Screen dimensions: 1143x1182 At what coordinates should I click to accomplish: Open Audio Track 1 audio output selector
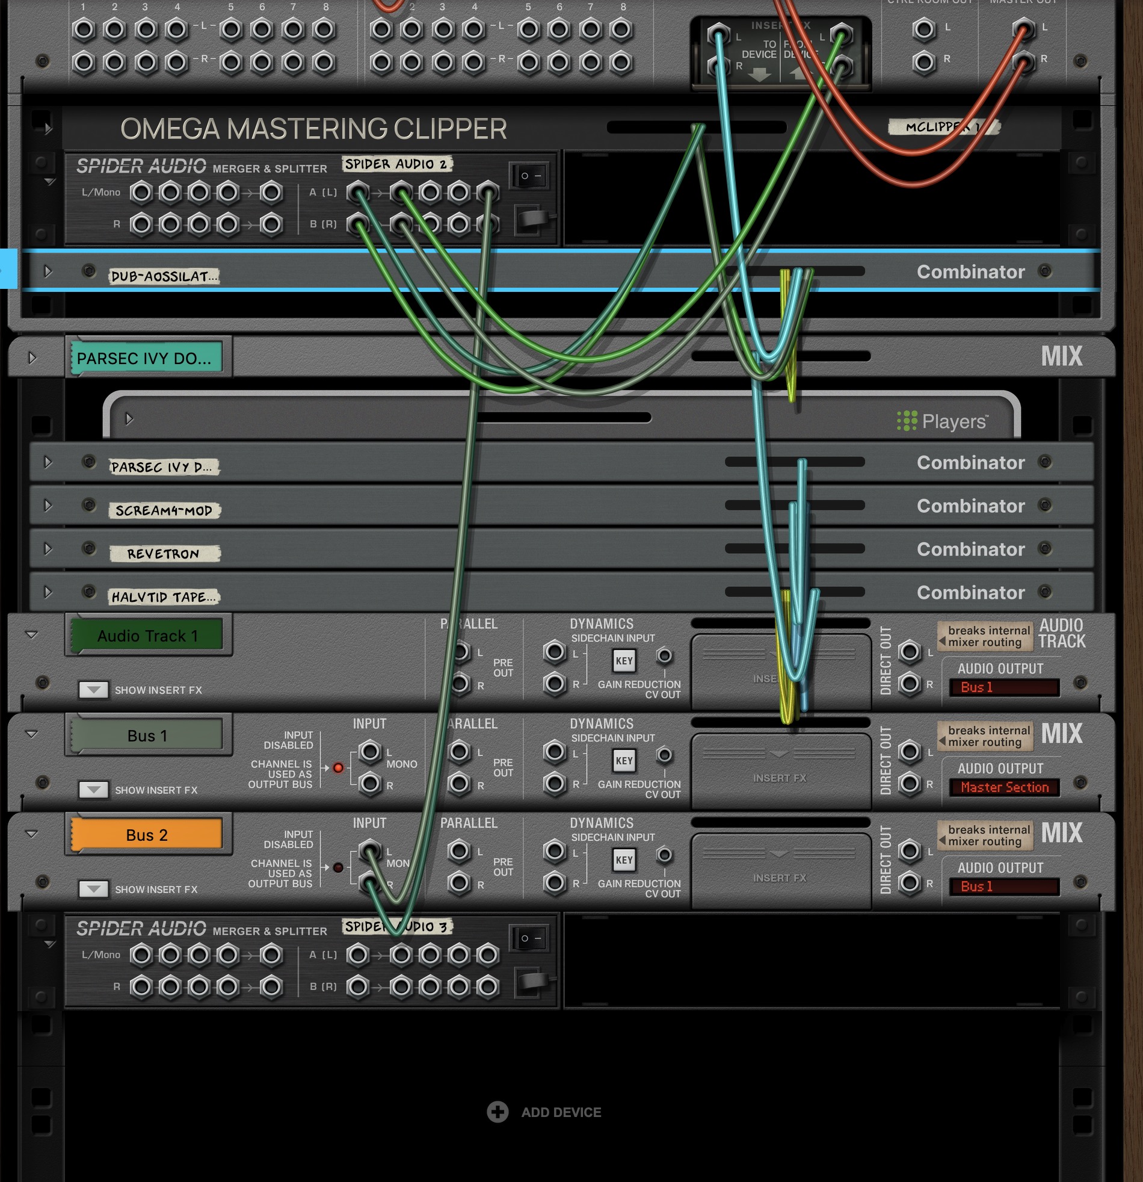(1004, 687)
